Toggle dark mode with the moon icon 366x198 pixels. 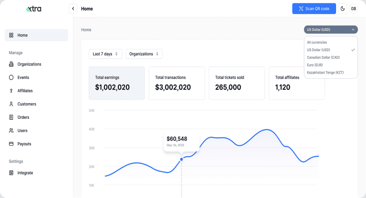point(342,8)
